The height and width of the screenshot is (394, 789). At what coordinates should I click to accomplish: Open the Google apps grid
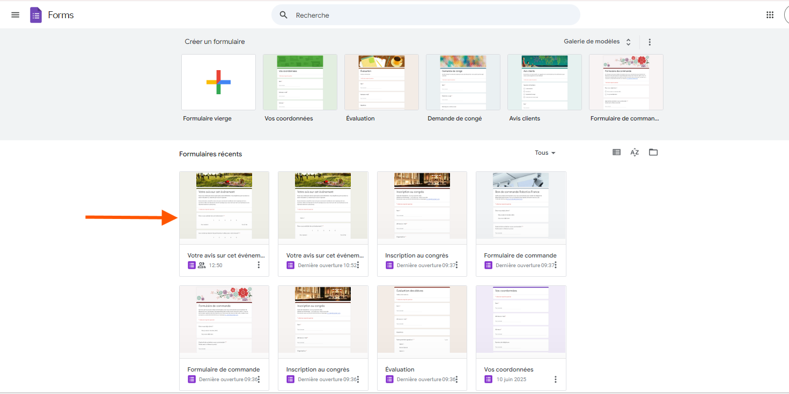[x=770, y=15]
